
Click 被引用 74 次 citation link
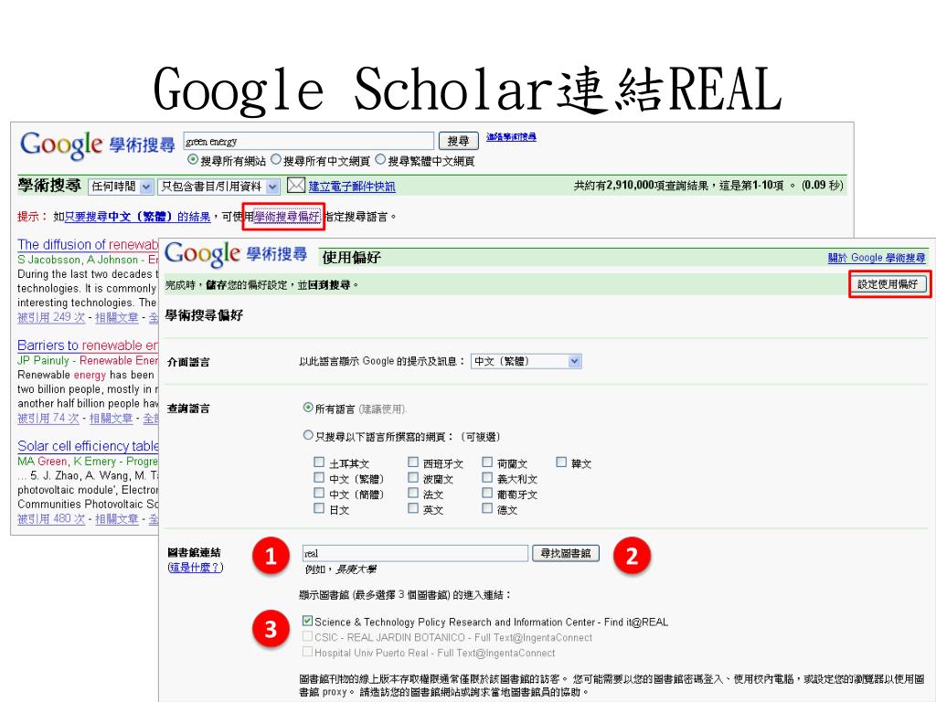(x=48, y=419)
